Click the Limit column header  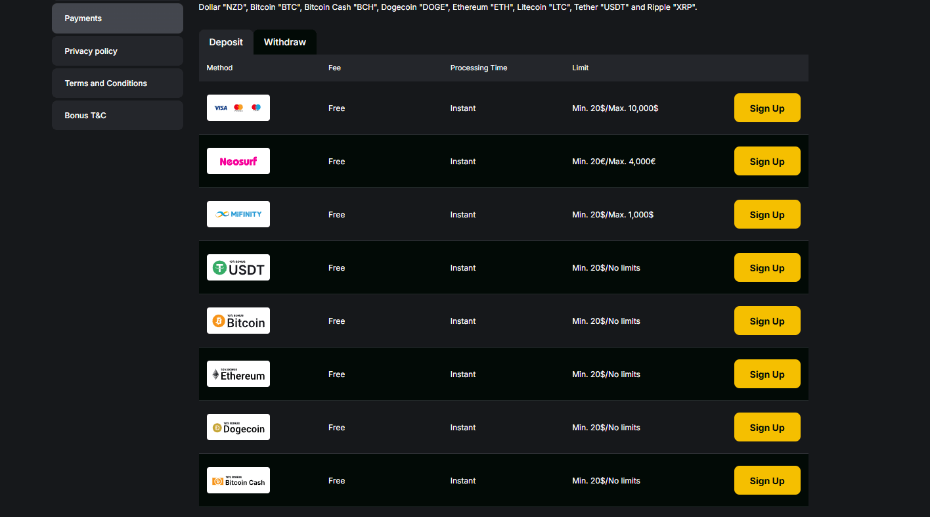[581, 68]
